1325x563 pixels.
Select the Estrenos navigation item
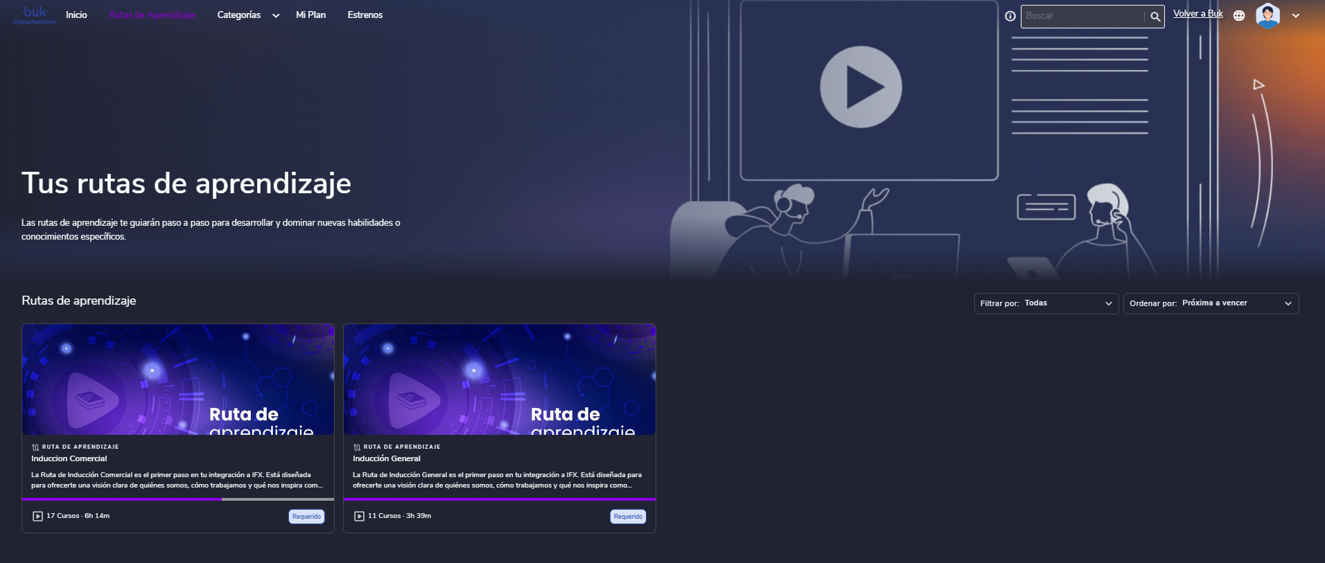365,15
